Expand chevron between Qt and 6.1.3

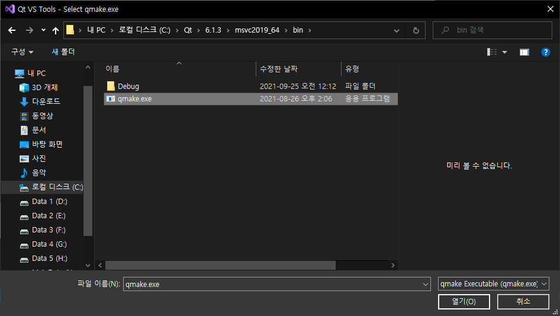(198, 30)
